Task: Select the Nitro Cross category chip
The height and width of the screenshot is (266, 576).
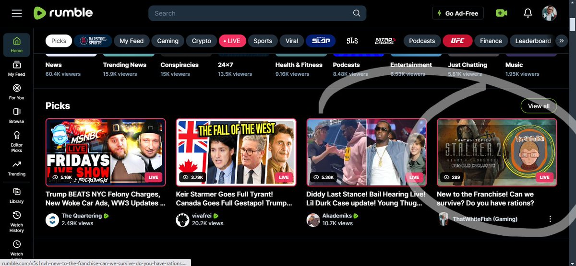Action: coord(385,41)
